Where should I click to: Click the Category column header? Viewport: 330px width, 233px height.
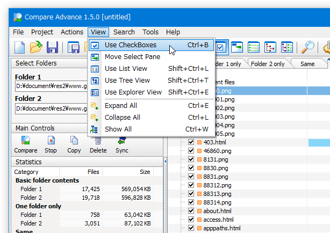pyautogui.click(x=35, y=172)
